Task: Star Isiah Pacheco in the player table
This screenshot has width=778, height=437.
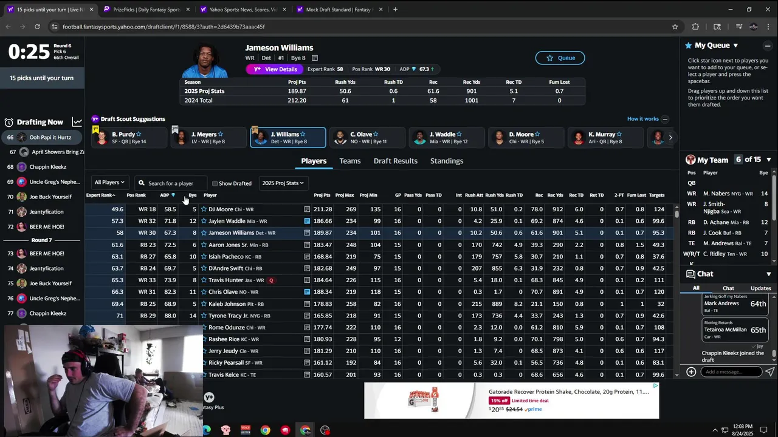Action: pos(204,257)
